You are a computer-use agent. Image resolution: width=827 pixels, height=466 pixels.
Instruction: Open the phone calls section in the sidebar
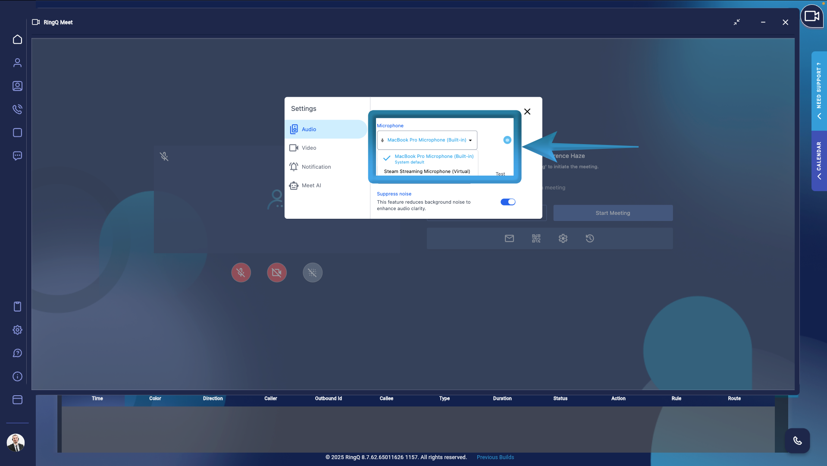(17, 109)
